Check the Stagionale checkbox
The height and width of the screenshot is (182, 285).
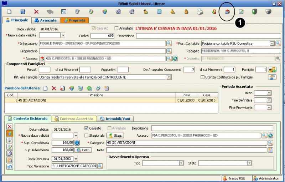[87, 136]
